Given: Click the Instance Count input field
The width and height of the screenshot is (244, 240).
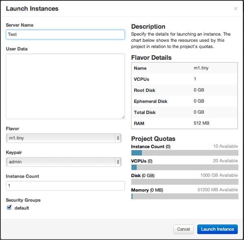Looking at the screenshot, I should coord(65,186).
